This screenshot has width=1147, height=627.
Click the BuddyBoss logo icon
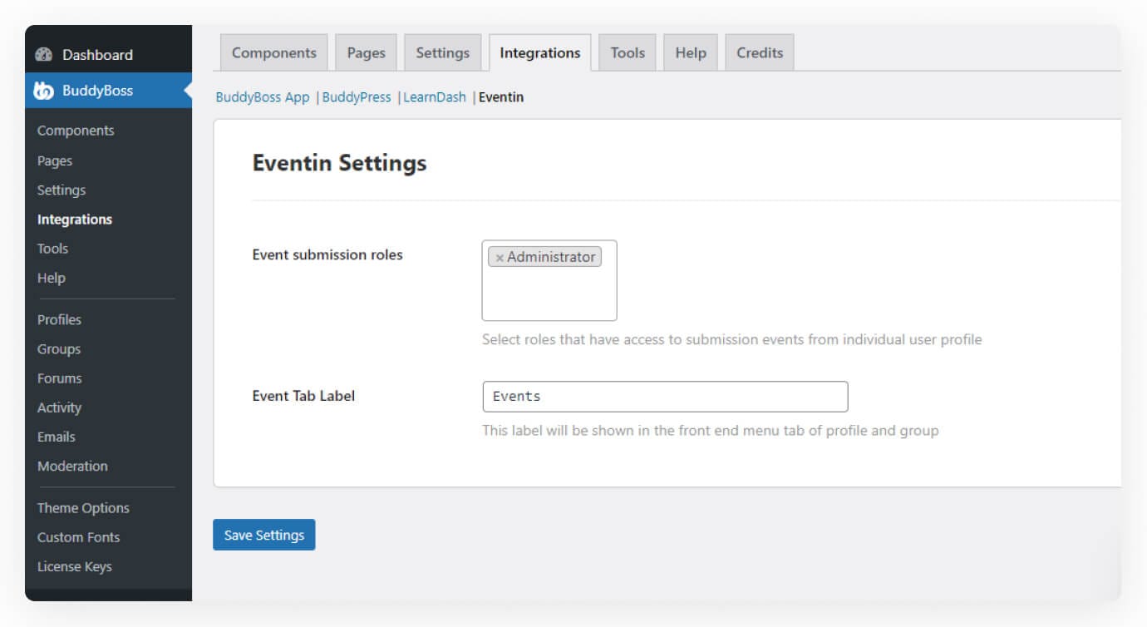point(44,91)
